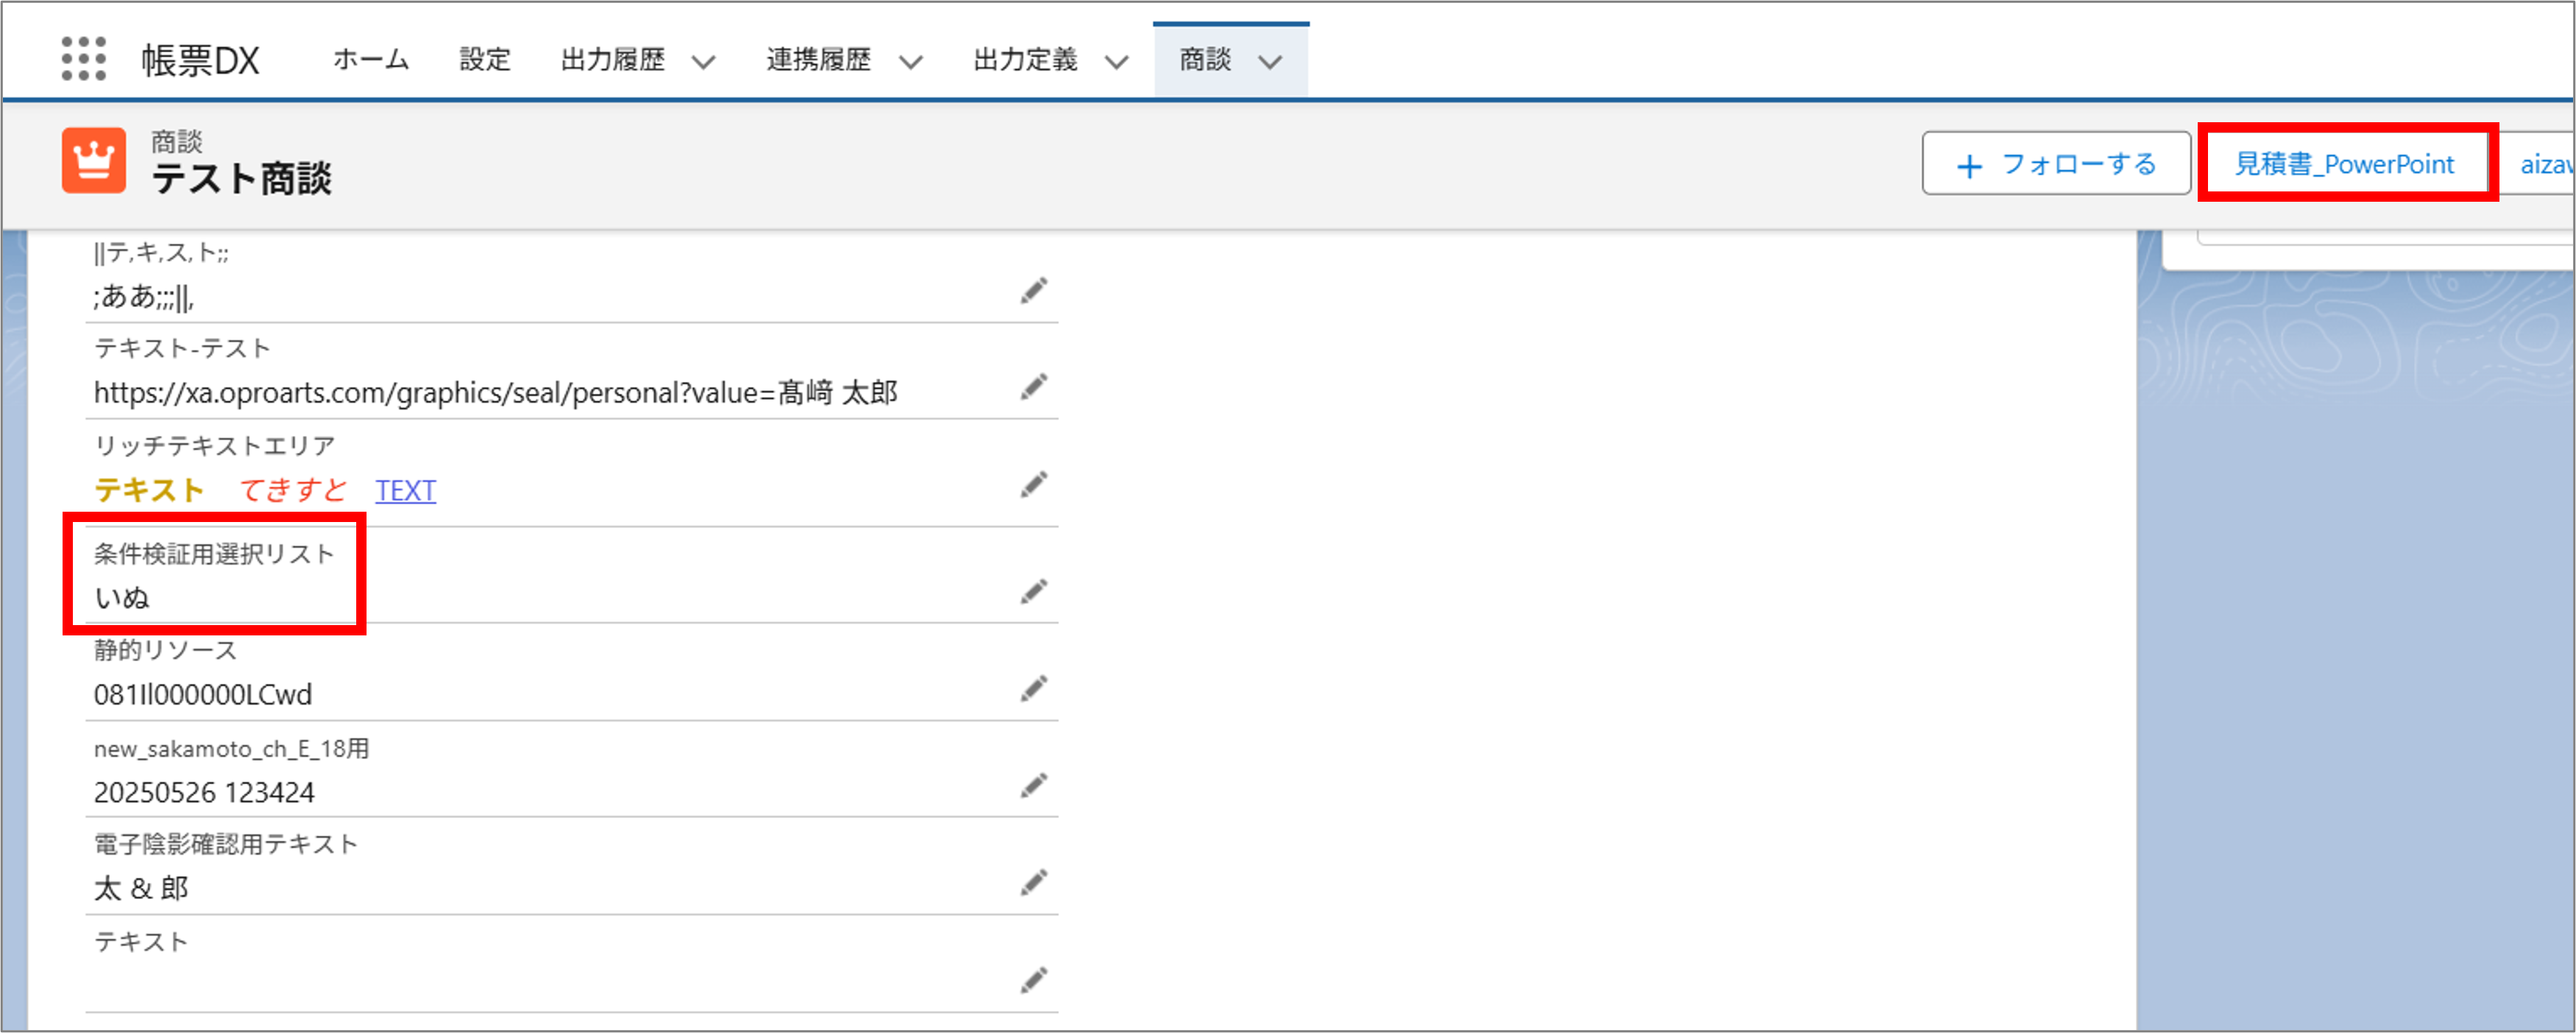Screen dimensions: 2576x1033
Task: Click pencil icon for new_sakamoto_ch_E_18用
Action: [x=1033, y=786]
